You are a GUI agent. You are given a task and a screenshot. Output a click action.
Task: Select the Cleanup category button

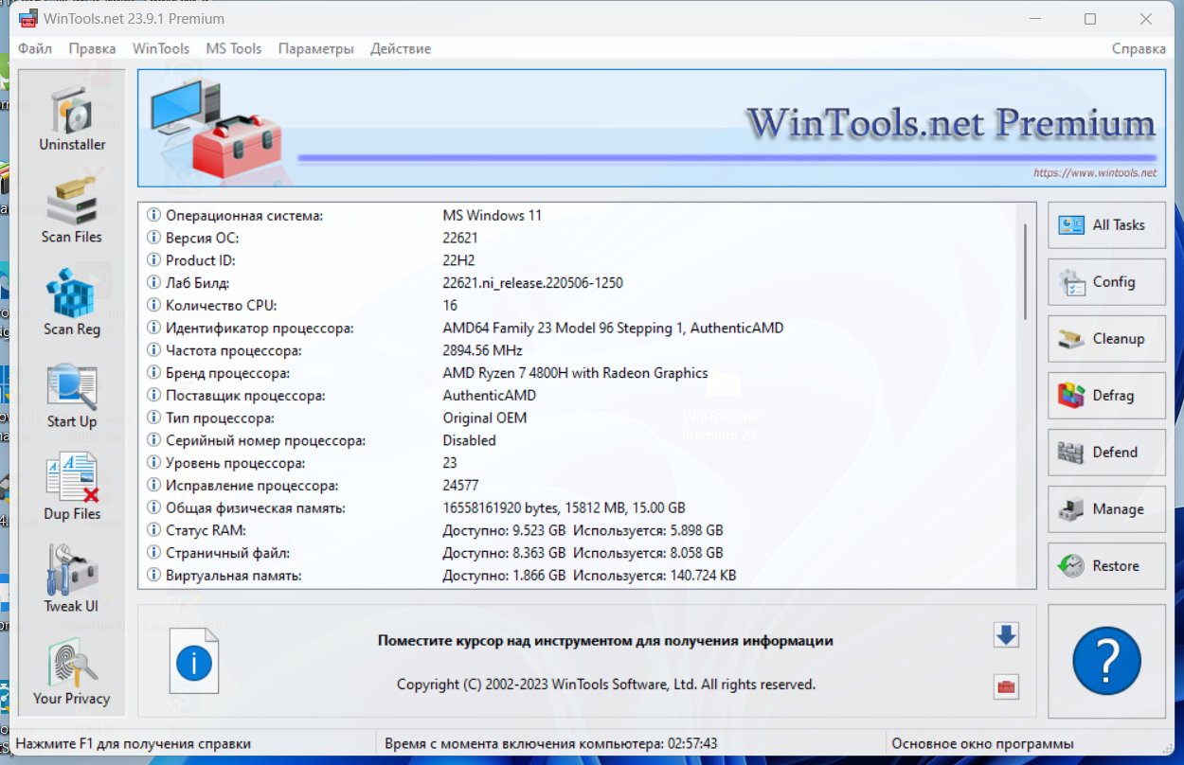tap(1106, 339)
